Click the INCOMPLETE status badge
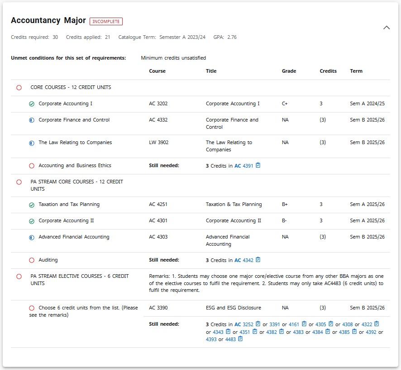 (106, 21)
